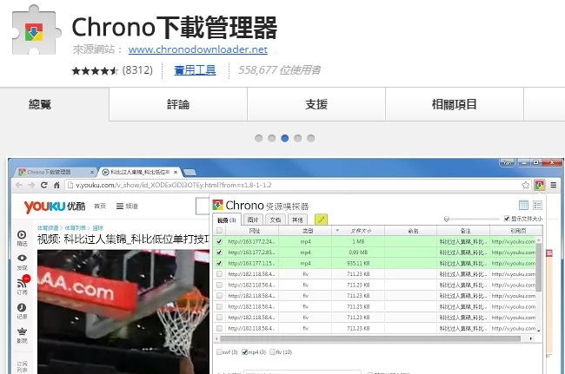Click the 文件大小 sort arrow header
The height and width of the screenshot is (374, 565).
(x=358, y=231)
